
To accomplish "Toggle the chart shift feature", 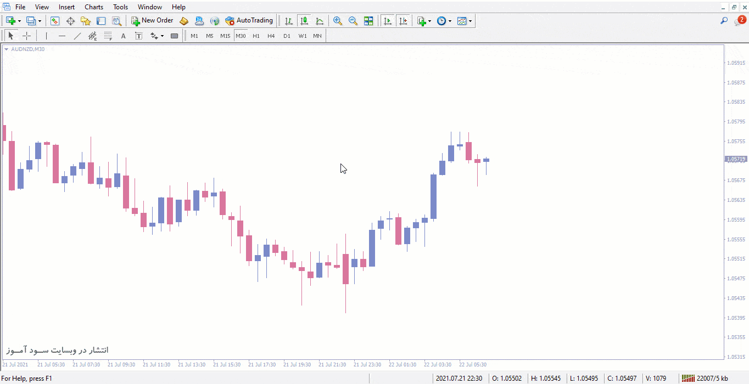I will tap(404, 20).
